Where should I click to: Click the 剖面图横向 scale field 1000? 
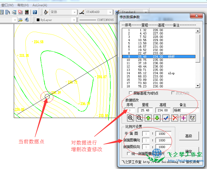pos(163,140)
